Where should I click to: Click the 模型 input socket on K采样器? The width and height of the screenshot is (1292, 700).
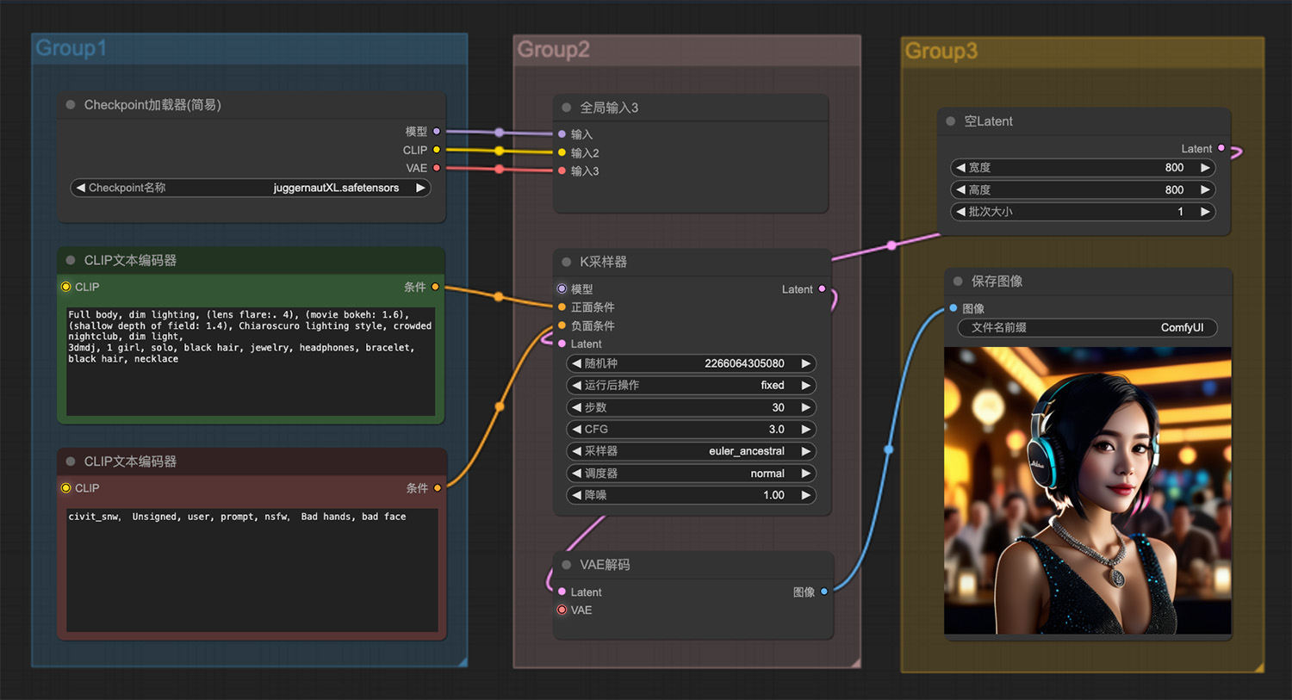click(x=562, y=289)
